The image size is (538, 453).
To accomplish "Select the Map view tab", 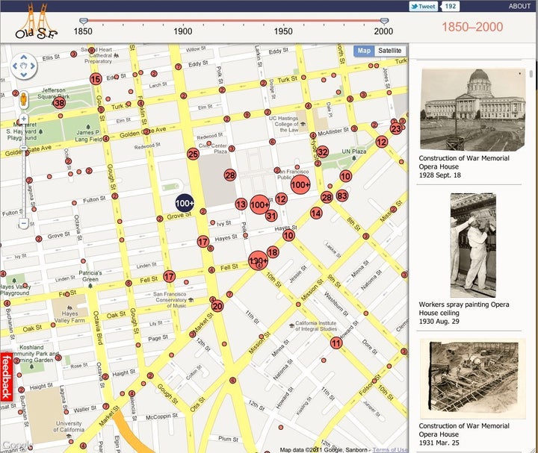I will click(364, 51).
